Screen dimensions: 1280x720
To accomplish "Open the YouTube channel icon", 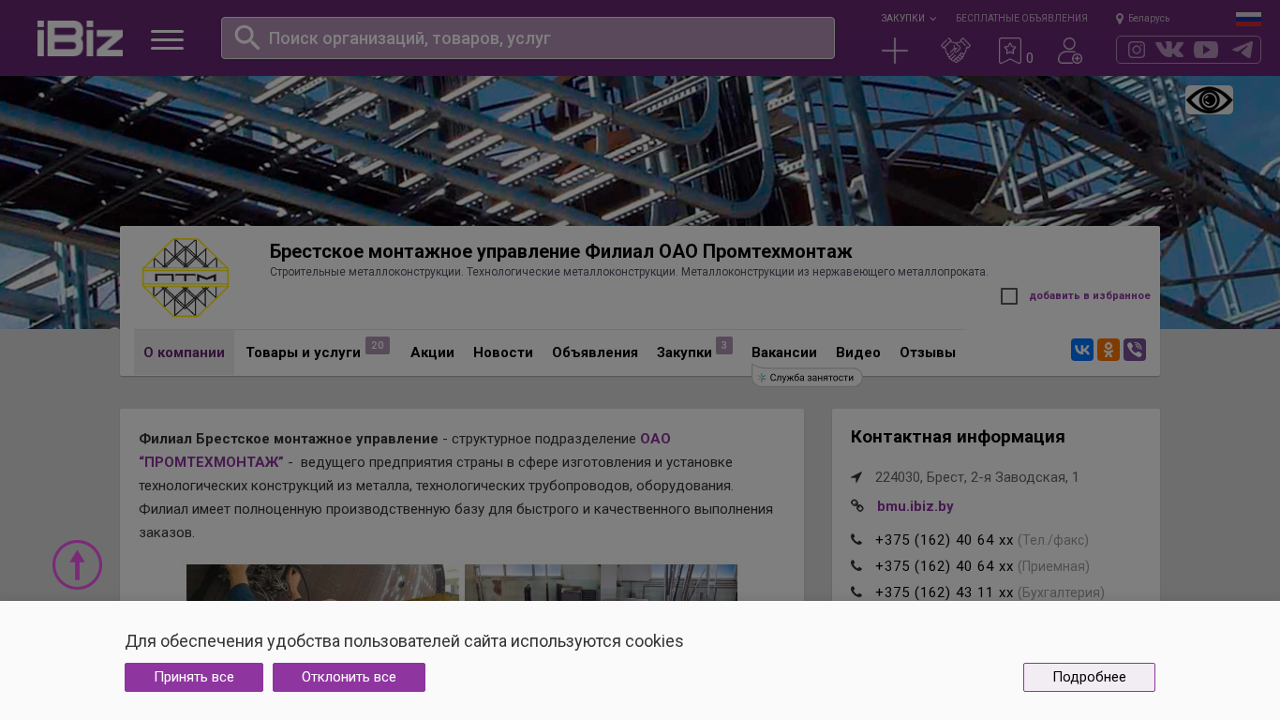I will pos(1206,50).
